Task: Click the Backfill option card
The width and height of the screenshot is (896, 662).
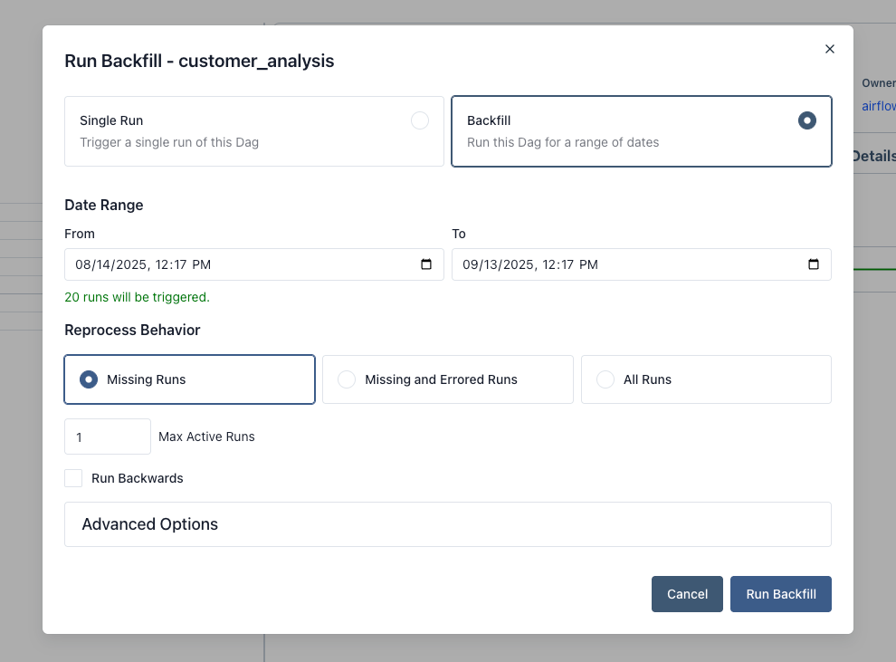Action: [x=641, y=131]
